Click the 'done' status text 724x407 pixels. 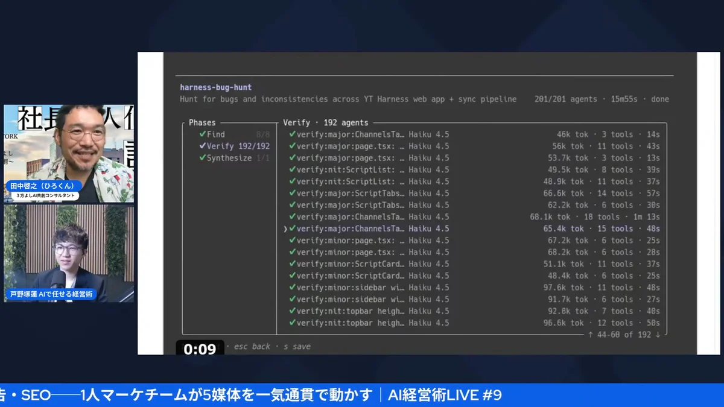(660, 99)
